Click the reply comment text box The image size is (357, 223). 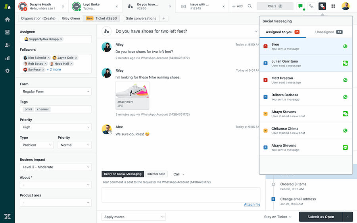coord(181,195)
